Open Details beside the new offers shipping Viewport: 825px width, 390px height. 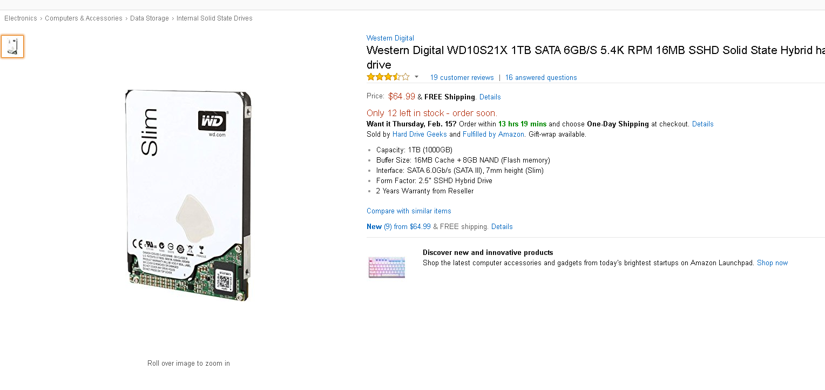pos(502,226)
